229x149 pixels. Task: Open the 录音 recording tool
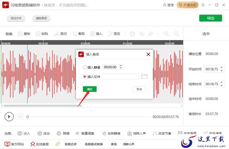pyautogui.click(x=114, y=144)
